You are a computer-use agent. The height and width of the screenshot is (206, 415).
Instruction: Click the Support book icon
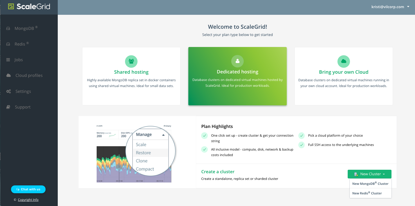pos(8,107)
